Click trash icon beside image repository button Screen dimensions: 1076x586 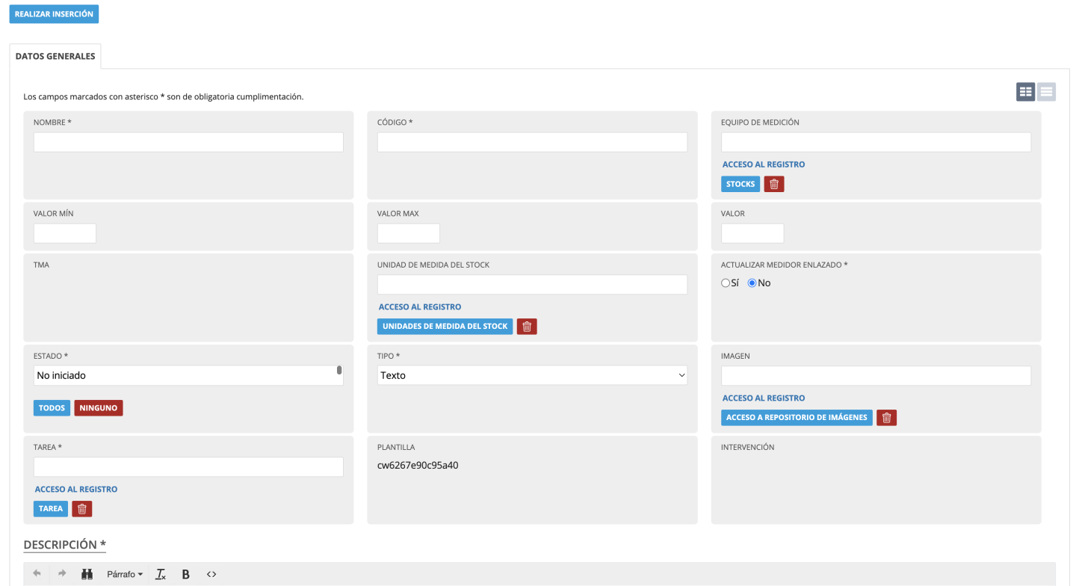click(x=886, y=418)
